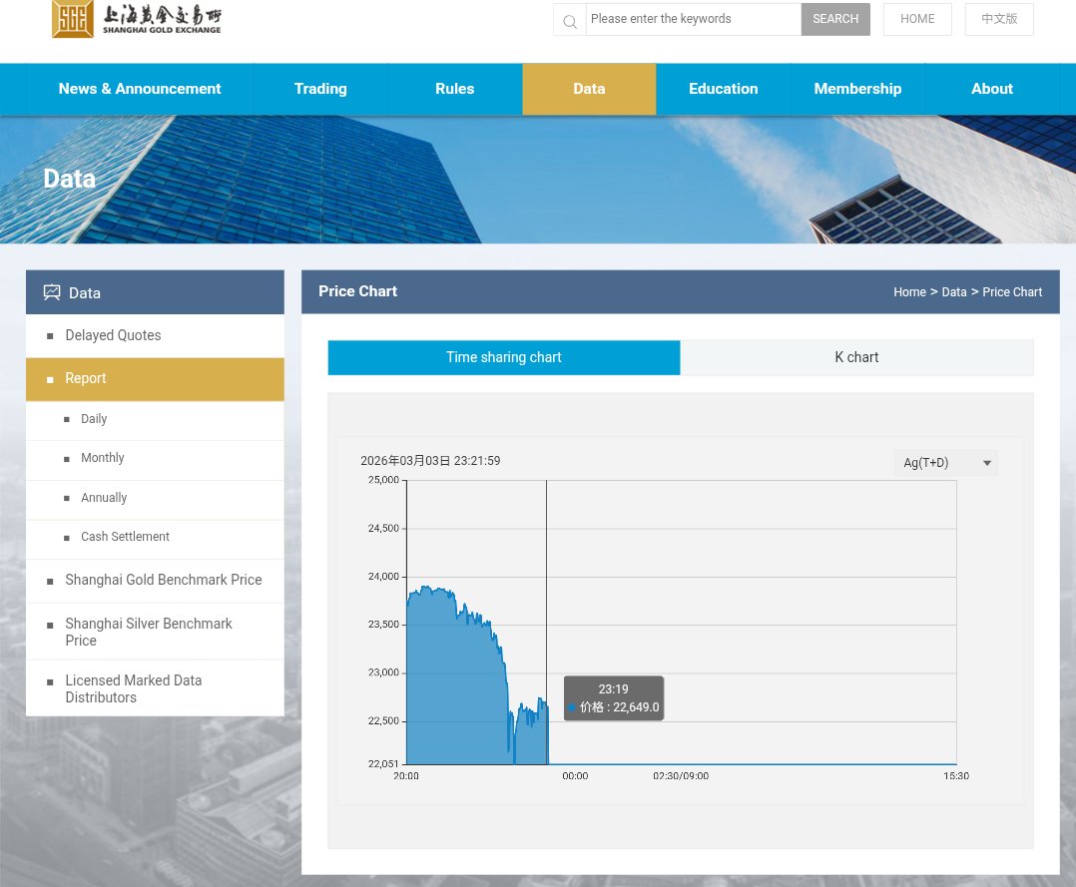This screenshot has width=1076, height=887.
Task: Click the magnifying glass search icon
Action: (x=569, y=20)
